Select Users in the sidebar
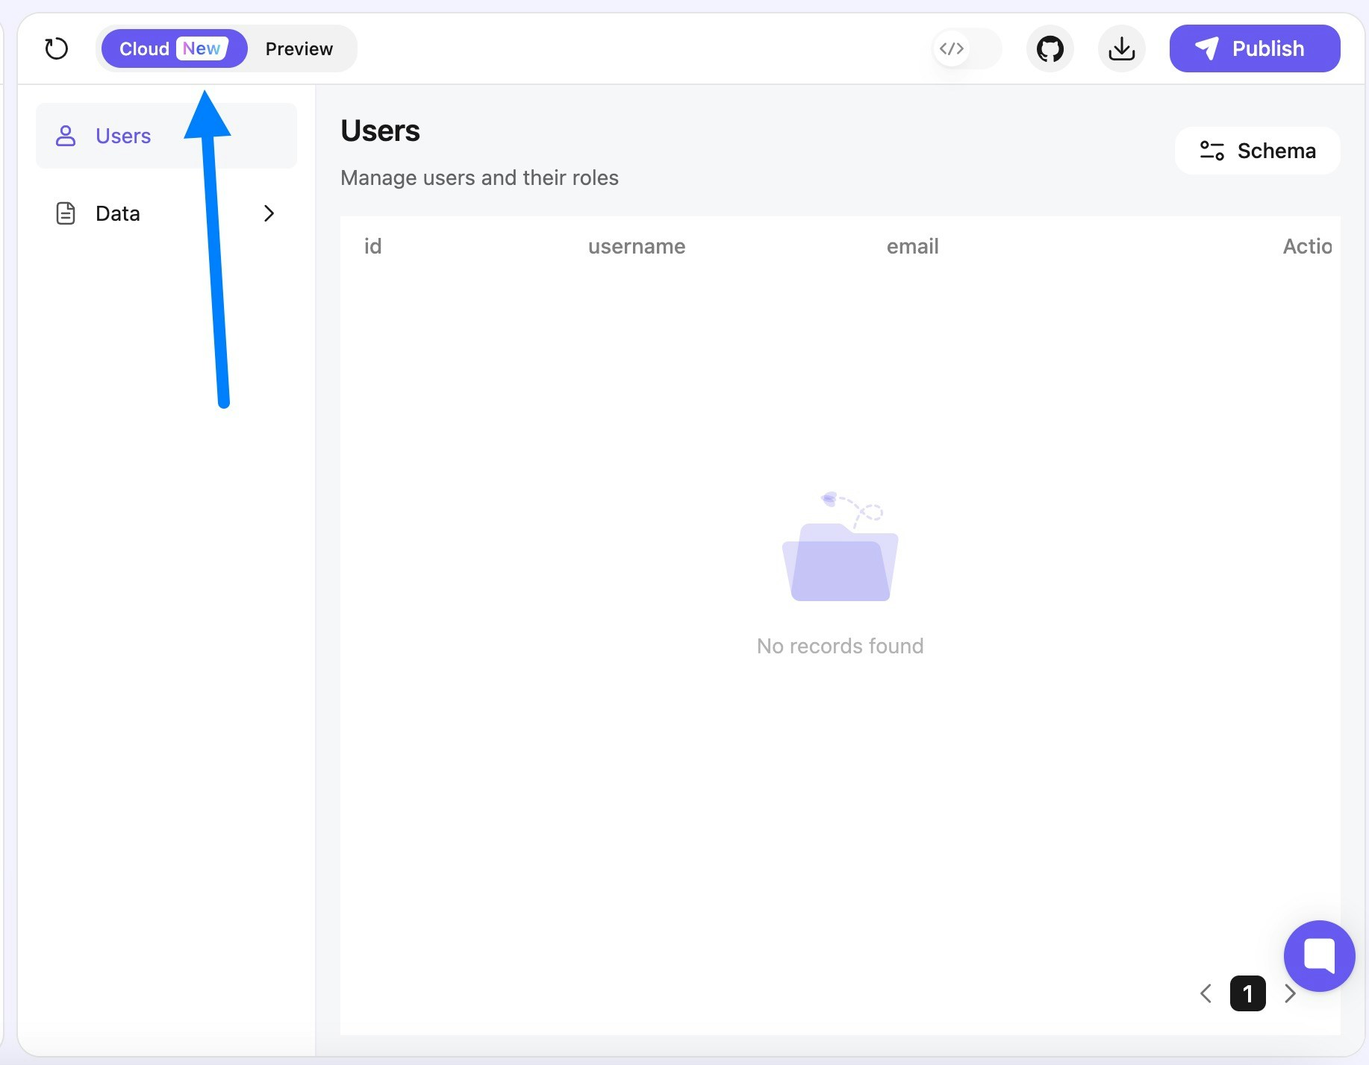Screen dimensions: 1369x1065 click(123, 136)
